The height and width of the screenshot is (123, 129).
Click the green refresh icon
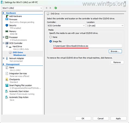pos(56,8)
